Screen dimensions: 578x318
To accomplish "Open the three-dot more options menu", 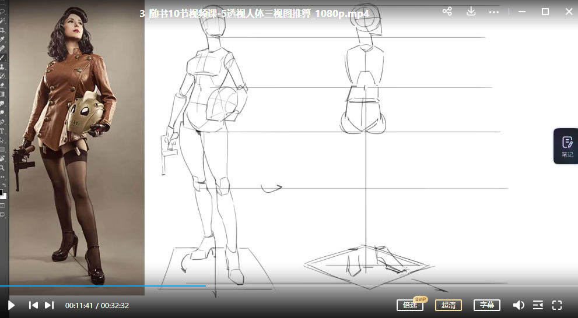I will 494,12.
